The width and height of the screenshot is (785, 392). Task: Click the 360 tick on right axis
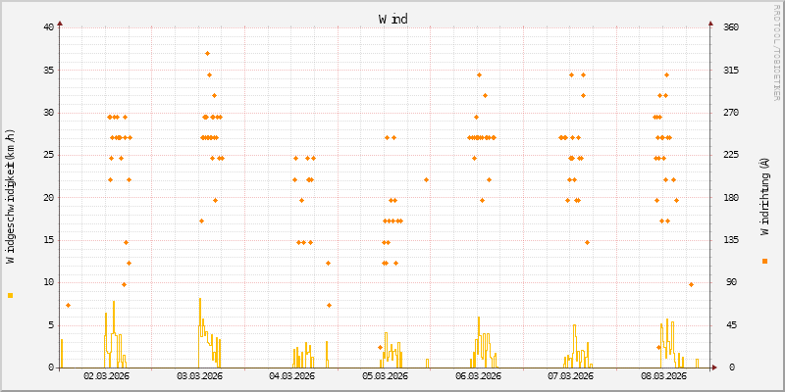(x=731, y=27)
